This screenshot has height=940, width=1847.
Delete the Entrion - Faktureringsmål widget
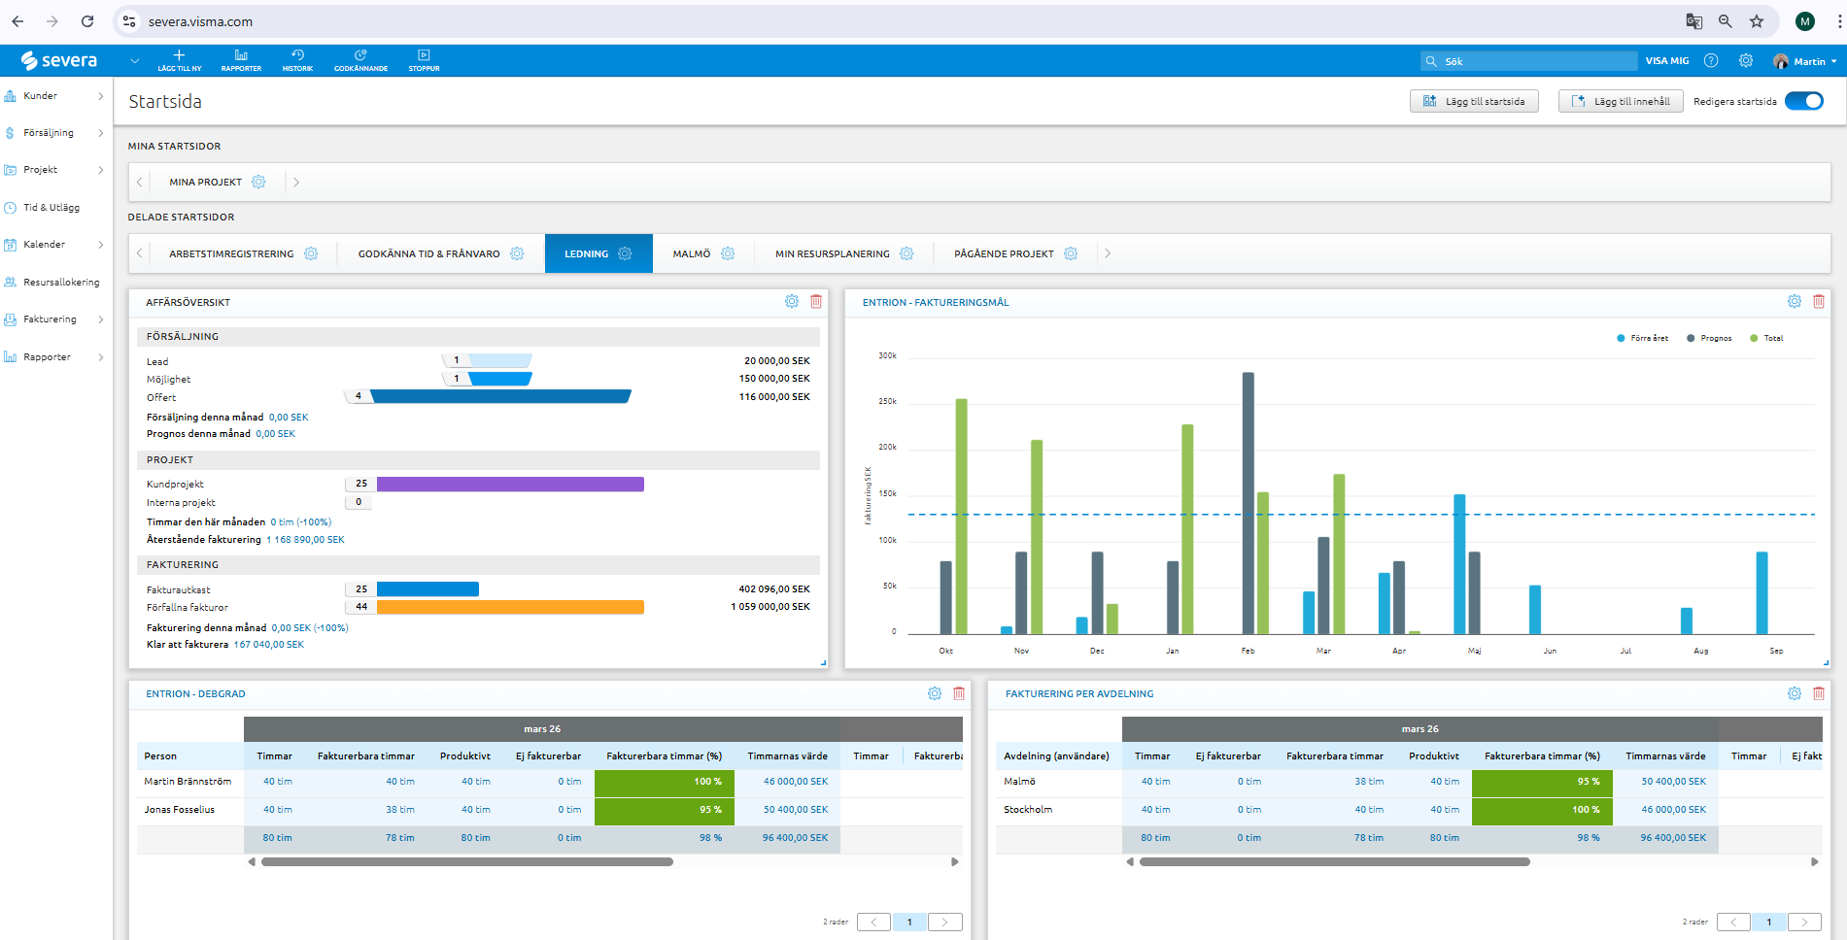(x=1819, y=302)
